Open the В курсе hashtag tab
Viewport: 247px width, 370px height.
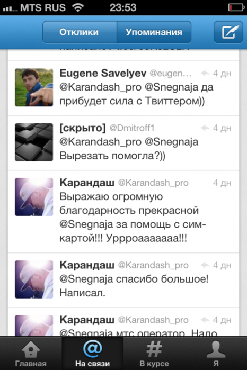click(x=154, y=353)
